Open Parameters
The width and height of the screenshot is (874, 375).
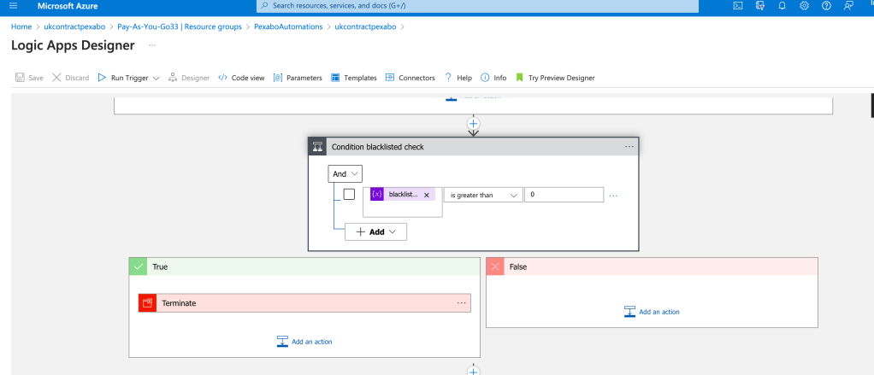(298, 78)
